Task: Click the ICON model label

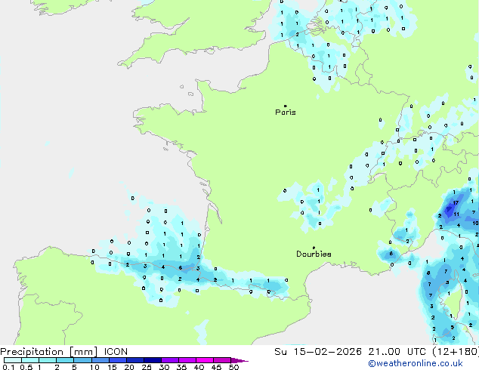Action: coord(115,351)
